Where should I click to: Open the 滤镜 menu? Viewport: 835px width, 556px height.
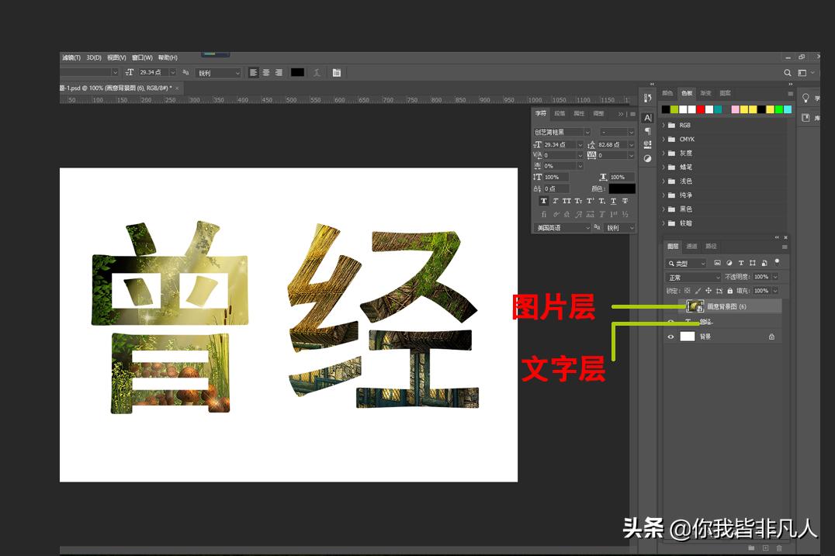[x=71, y=57]
